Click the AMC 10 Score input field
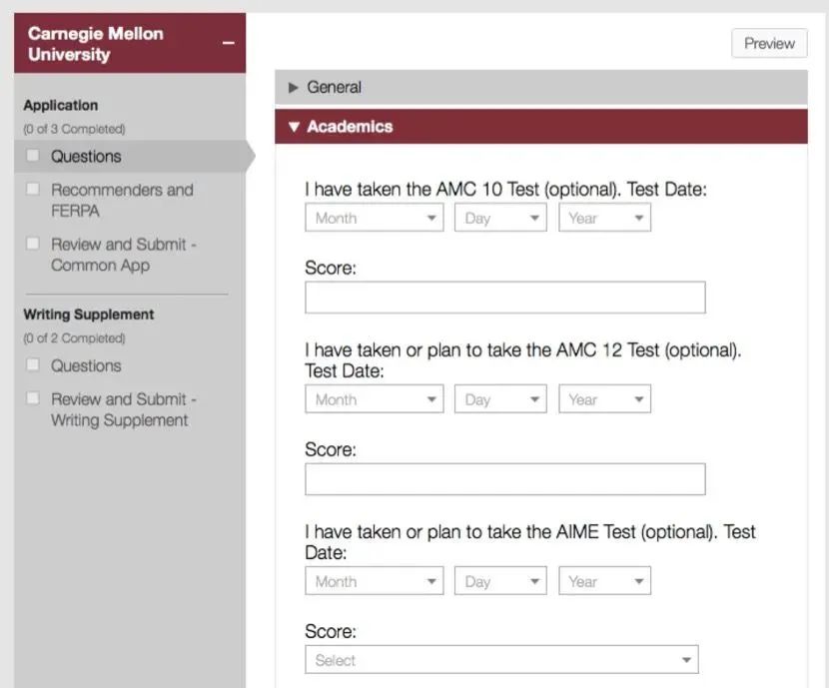This screenshot has height=688, width=829. [x=504, y=298]
